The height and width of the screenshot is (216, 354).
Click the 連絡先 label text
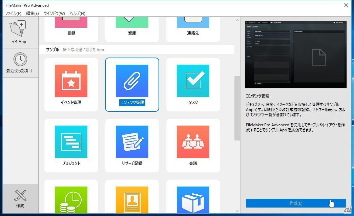point(193,33)
